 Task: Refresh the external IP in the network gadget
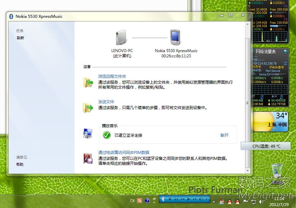point(285,63)
